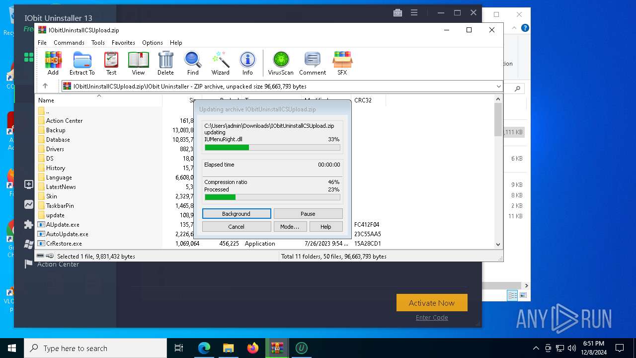Screen dimensions: 636x358
Task: Open the Task View taskbar button
Action: point(179,348)
